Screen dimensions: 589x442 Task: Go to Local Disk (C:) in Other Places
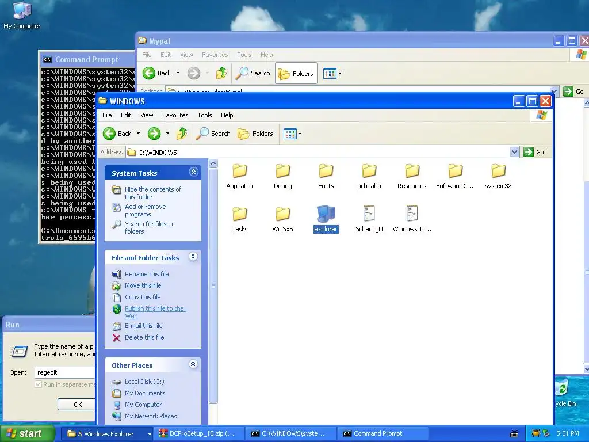click(x=144, y=382)
